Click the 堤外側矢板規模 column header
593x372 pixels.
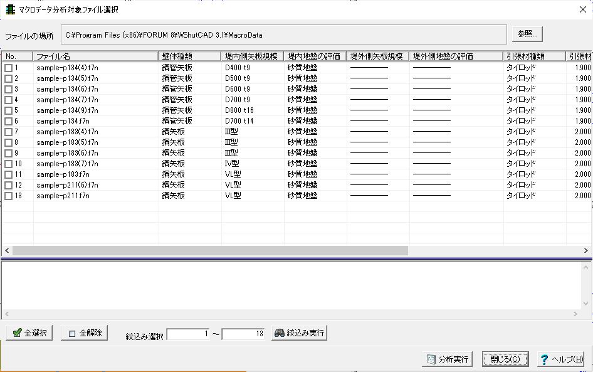(x=378, y=56)
